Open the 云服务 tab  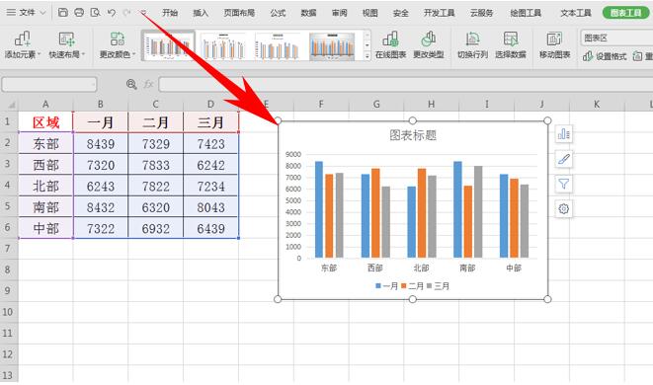tap(481, 13)
